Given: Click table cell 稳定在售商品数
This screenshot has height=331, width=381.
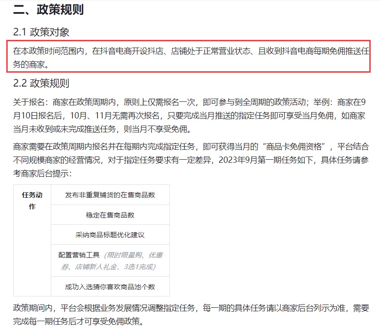Looking at the screenshot, I should tap(111, 215).
